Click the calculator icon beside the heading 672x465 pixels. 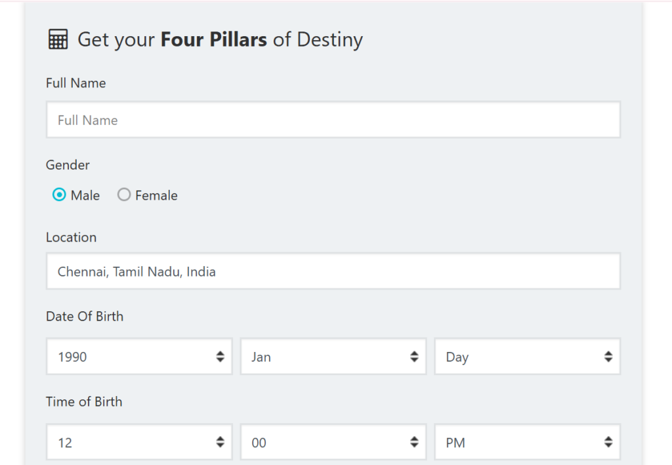coord(58,39)
